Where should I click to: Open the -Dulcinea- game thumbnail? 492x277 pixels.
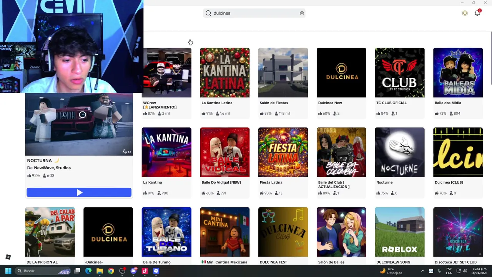[108, 232]
